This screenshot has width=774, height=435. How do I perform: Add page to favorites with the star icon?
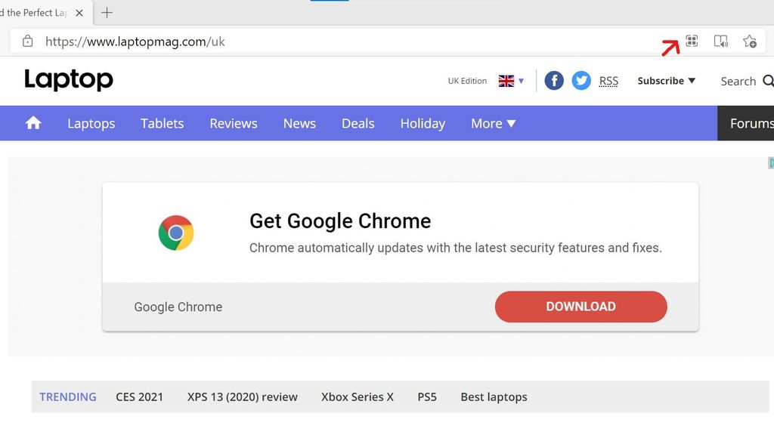750,42
